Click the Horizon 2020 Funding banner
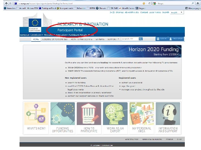This screenshot has height=150, width=201. point(124,51)
